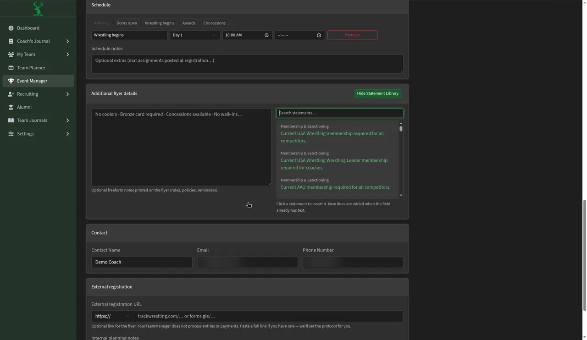
Task: Insert USA Wrestling membership for competitors statement
Action: tap(337, 133)
